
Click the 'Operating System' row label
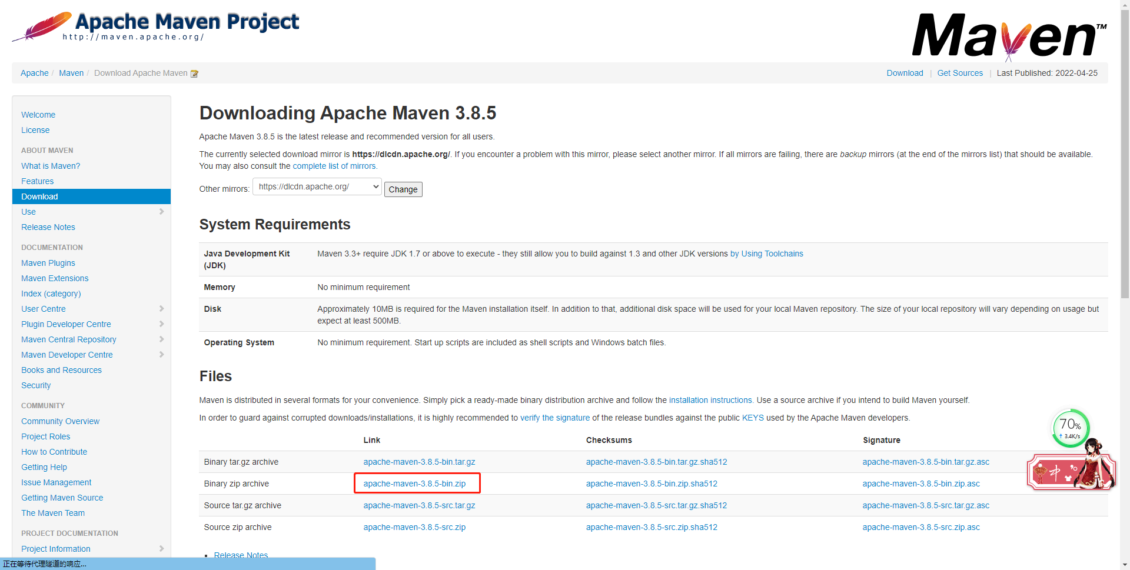coord(239,342)
